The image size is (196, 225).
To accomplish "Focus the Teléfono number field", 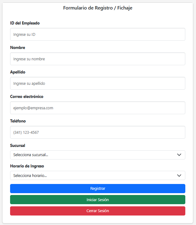I will coord(98,132).
